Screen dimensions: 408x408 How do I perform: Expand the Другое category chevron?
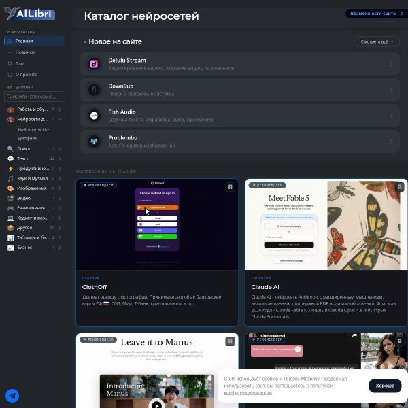coord(60,228)
